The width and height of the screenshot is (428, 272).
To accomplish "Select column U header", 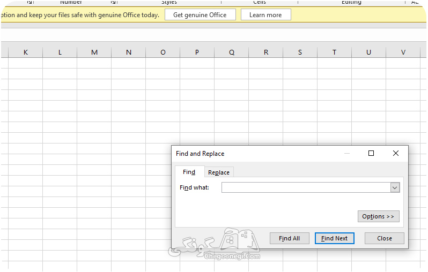I will (369, 52).
